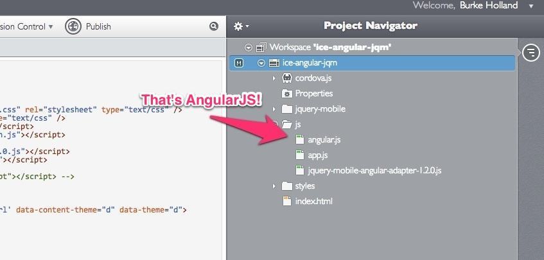Select cordova.js in the tree

313,78
